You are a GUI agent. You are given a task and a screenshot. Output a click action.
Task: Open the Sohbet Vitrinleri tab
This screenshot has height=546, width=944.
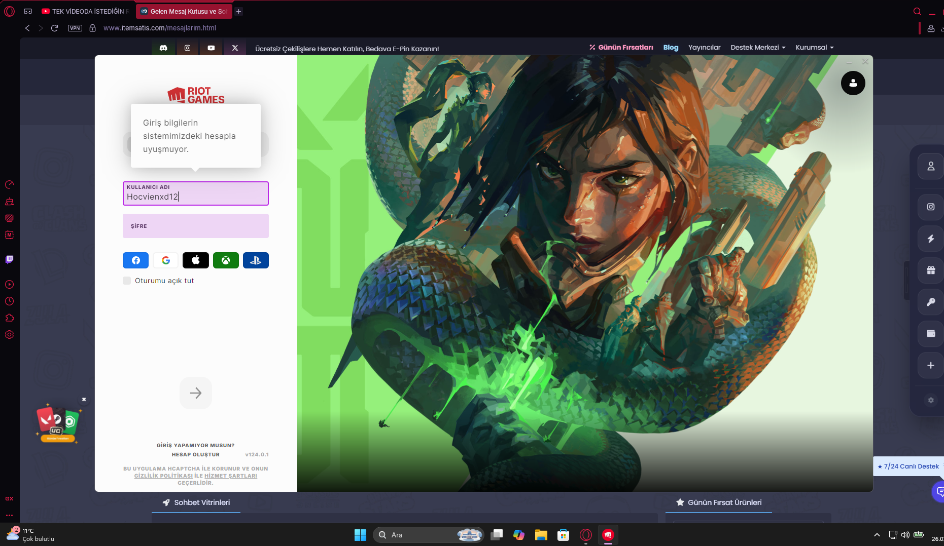click(196, 502)
